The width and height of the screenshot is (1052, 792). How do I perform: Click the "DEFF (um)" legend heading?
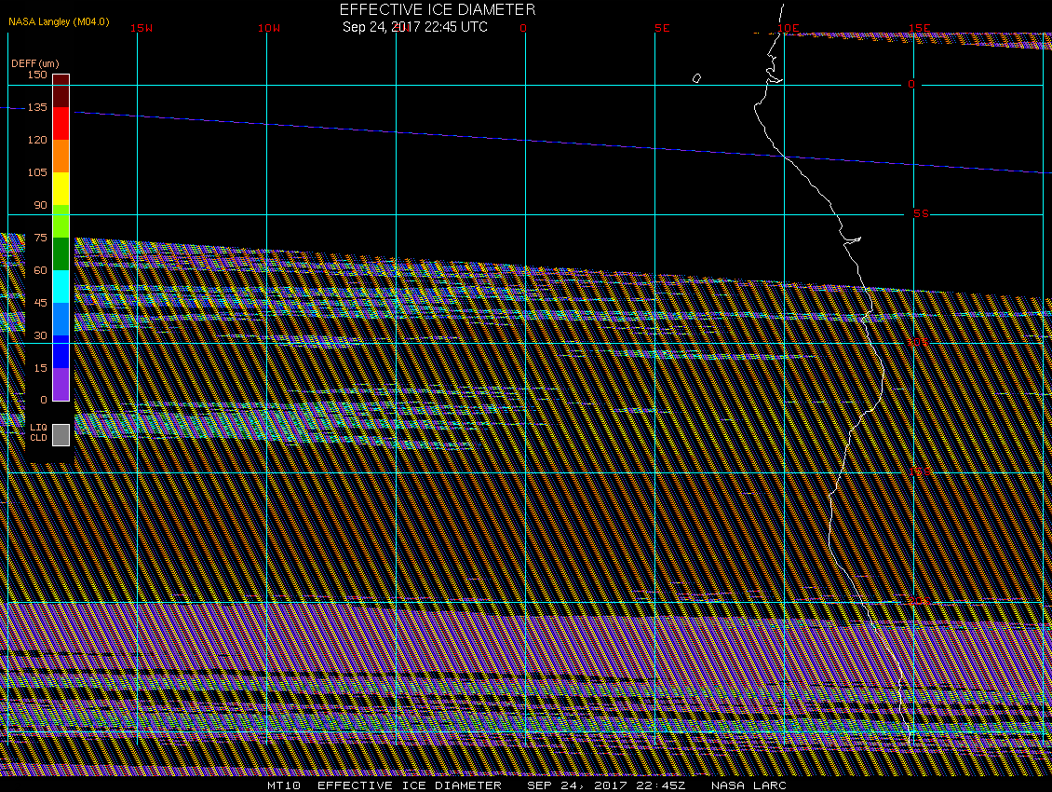coord(34,63)
